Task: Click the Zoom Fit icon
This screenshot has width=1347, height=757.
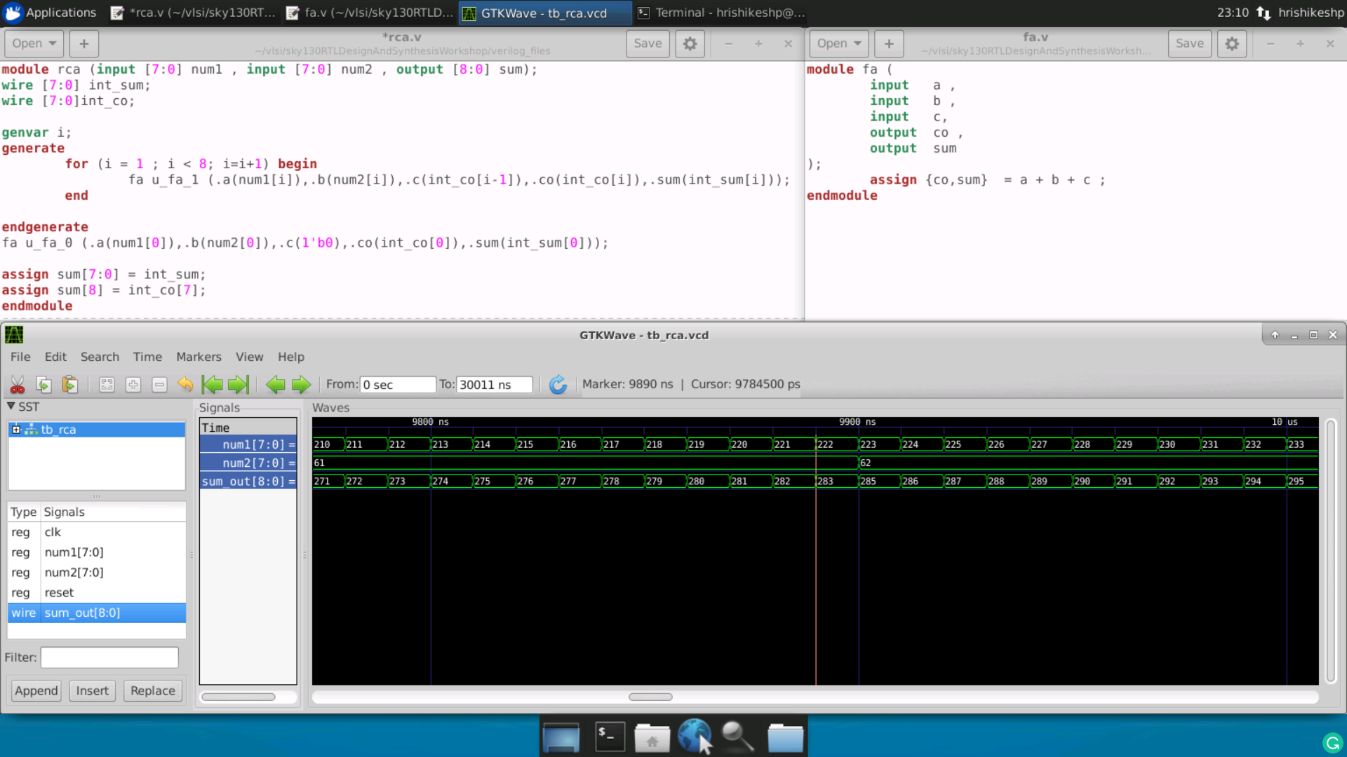Action: click(107, 384)
